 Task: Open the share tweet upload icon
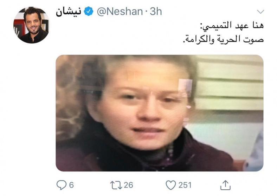click(225, 185)
